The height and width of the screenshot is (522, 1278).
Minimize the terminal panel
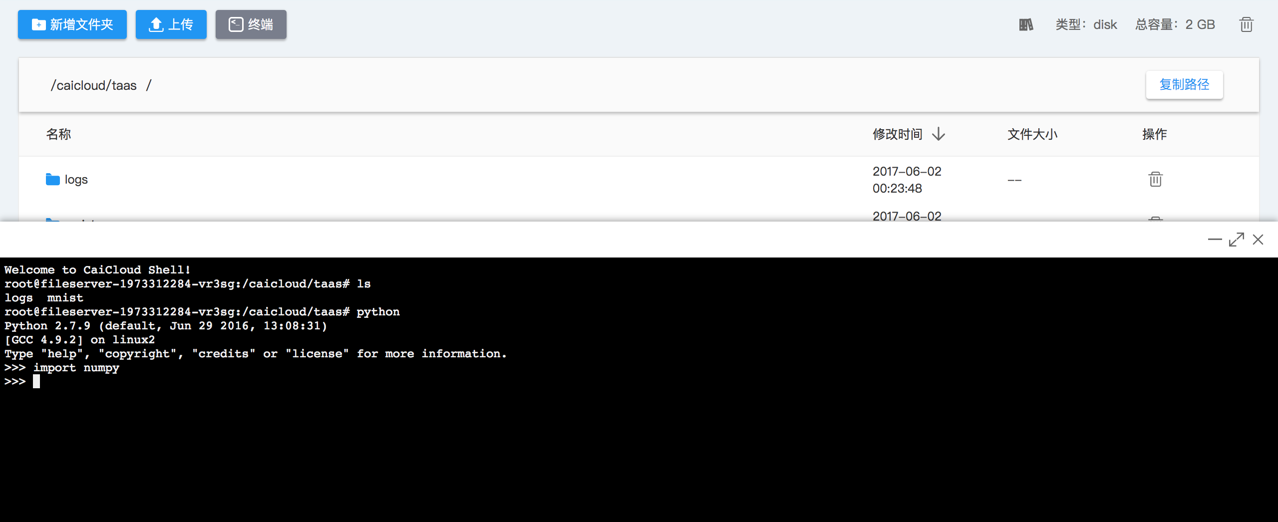pos(1215,240)
